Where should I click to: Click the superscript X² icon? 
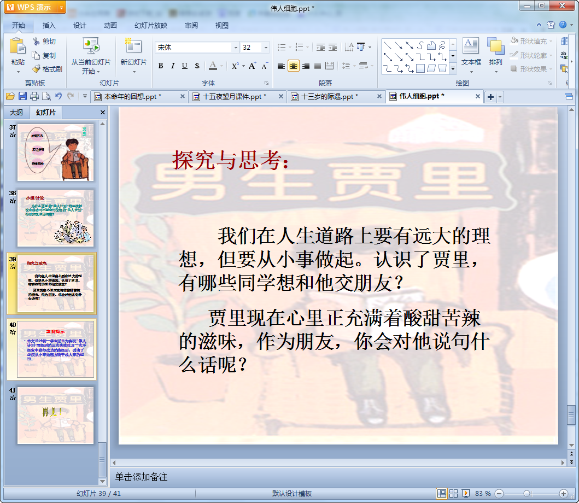tap(235, 66)
